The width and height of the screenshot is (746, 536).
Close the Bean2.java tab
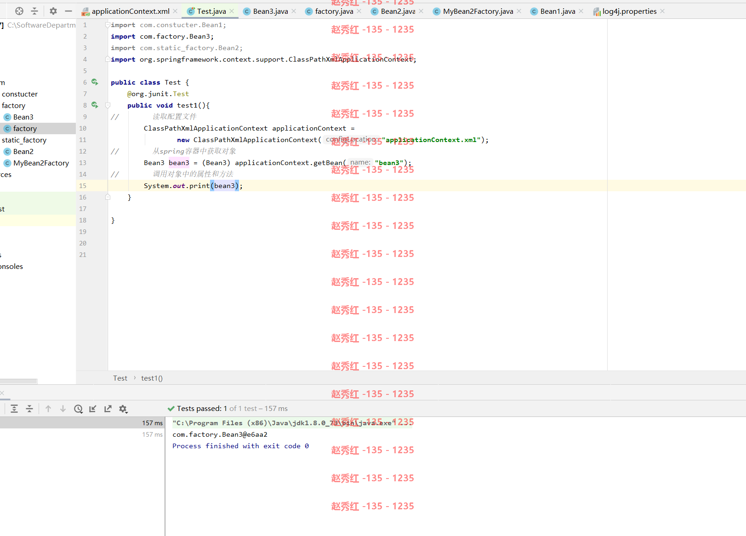421,11
